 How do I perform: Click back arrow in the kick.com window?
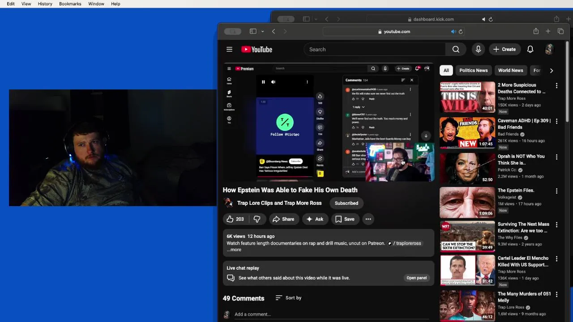point(327,19)
